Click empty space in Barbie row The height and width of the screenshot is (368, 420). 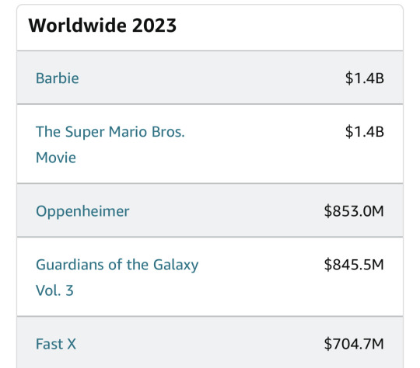tap(212, 78)
